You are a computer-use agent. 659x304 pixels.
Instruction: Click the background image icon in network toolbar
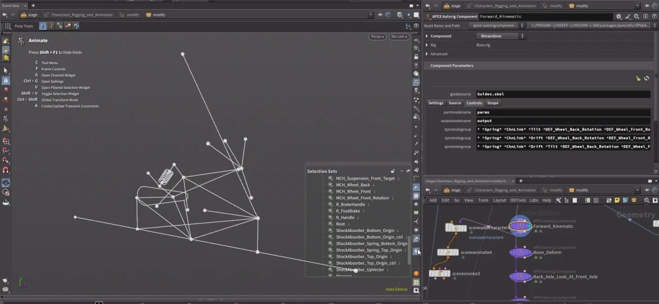625,200
